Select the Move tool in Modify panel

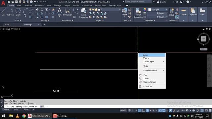[x=37, y=10]
